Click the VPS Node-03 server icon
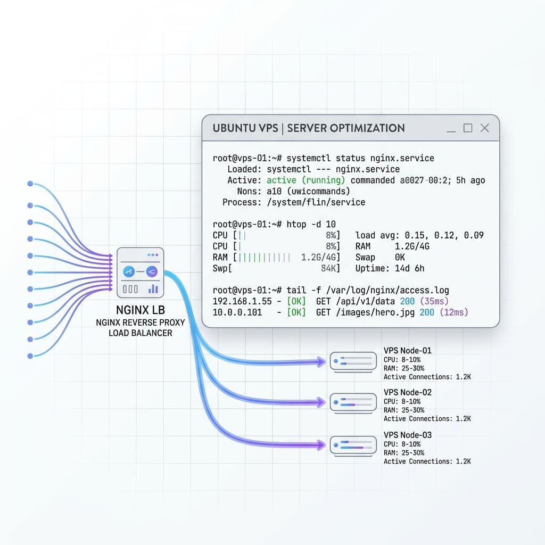 tap(353, 445)
